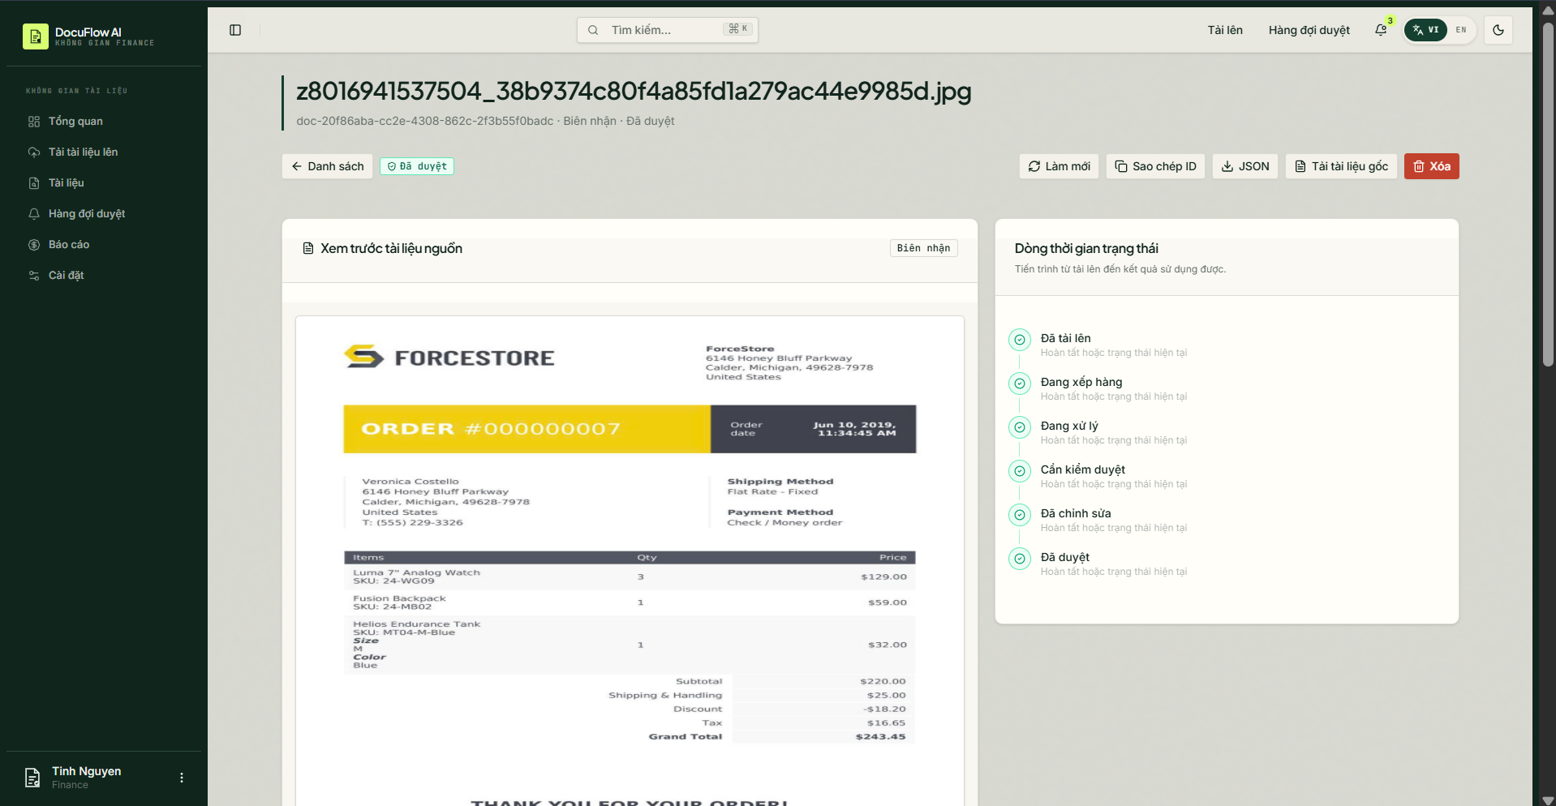Click the Tài liệu document icon
This screenshot has height=806, width=1556.
point(34,183)
